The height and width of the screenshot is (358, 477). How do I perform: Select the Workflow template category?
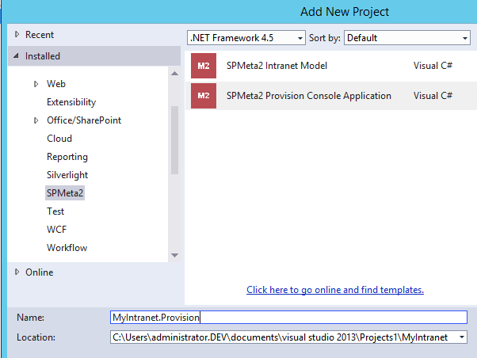[67, 248]
